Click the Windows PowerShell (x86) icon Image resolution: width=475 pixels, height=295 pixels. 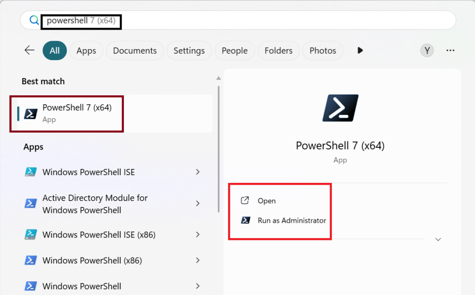(x=31, y=260)
